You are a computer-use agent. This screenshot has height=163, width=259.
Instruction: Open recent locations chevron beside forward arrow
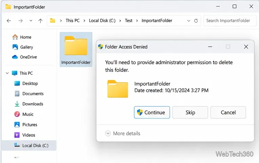[31, 21]
